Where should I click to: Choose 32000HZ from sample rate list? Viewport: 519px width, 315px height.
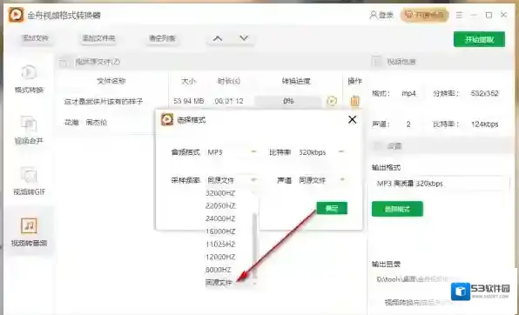click(220, 193)
